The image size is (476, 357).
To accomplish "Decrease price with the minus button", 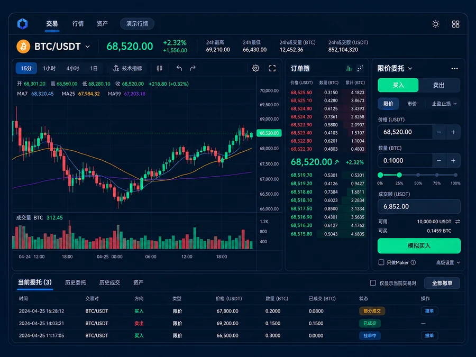I will (439, 132).
